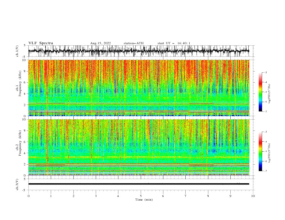Image resolution: width=285 pixels, height=220 pixels.
Task: Click the time axis tick label '1'
Action: [x=51, y=196]
